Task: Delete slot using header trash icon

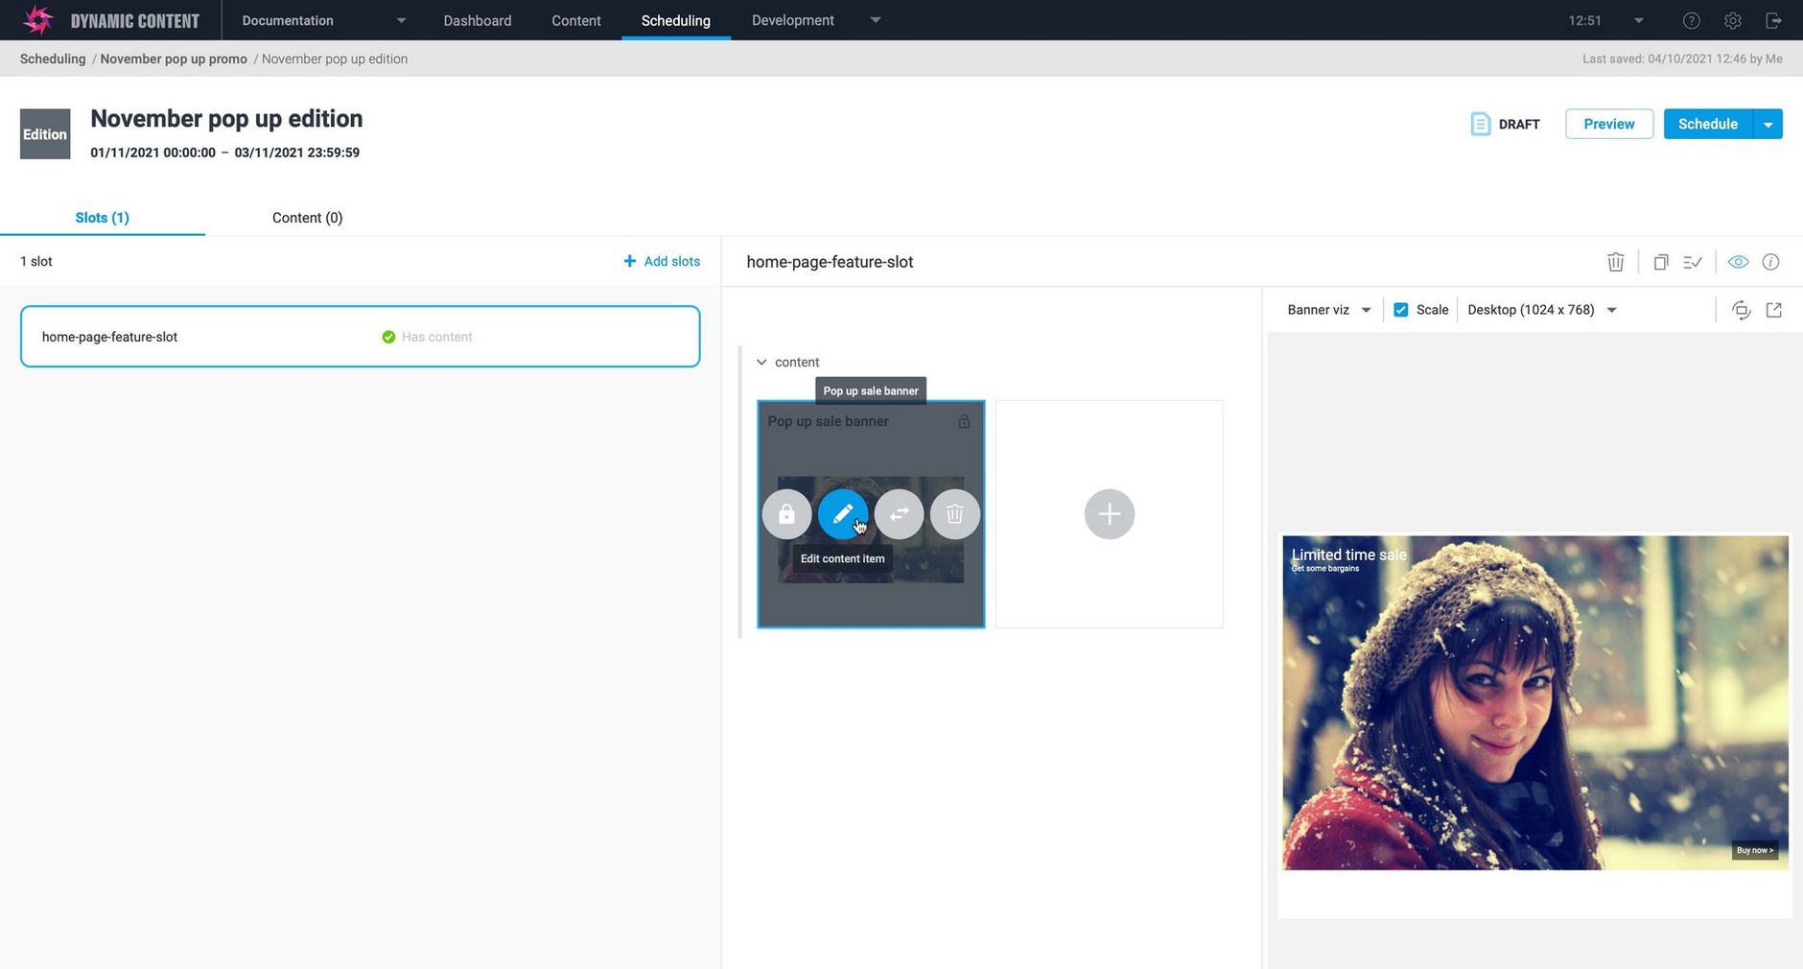Action: pos(1615,262)
